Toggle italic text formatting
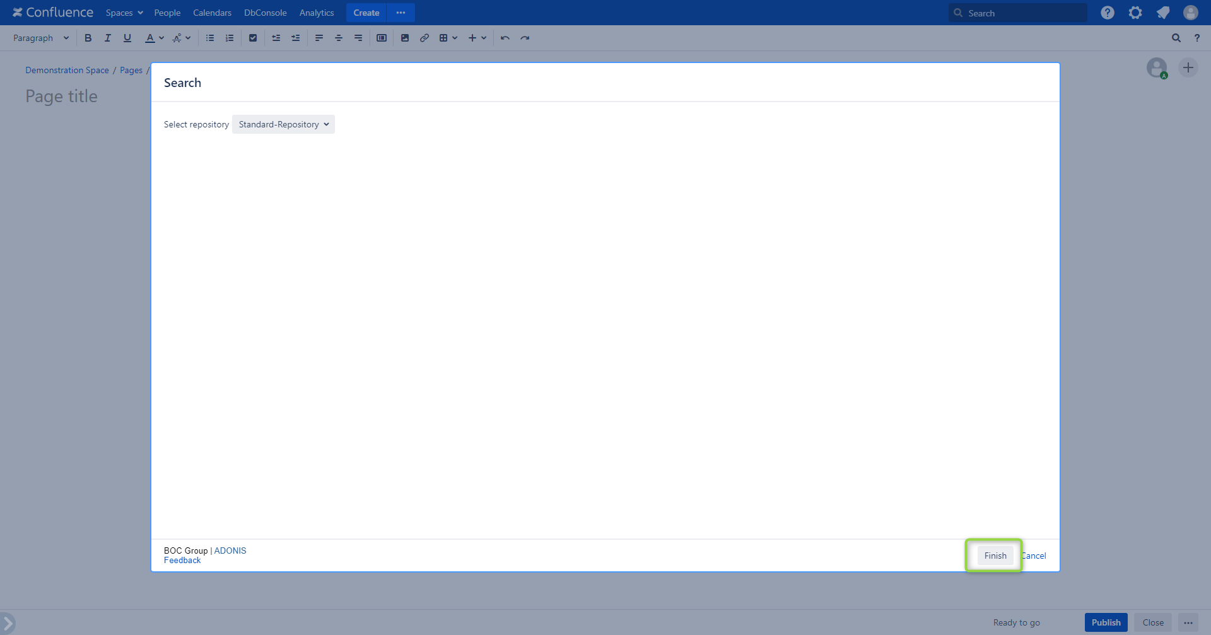Screen dimensions: 1211x635 tap(108, 38)
